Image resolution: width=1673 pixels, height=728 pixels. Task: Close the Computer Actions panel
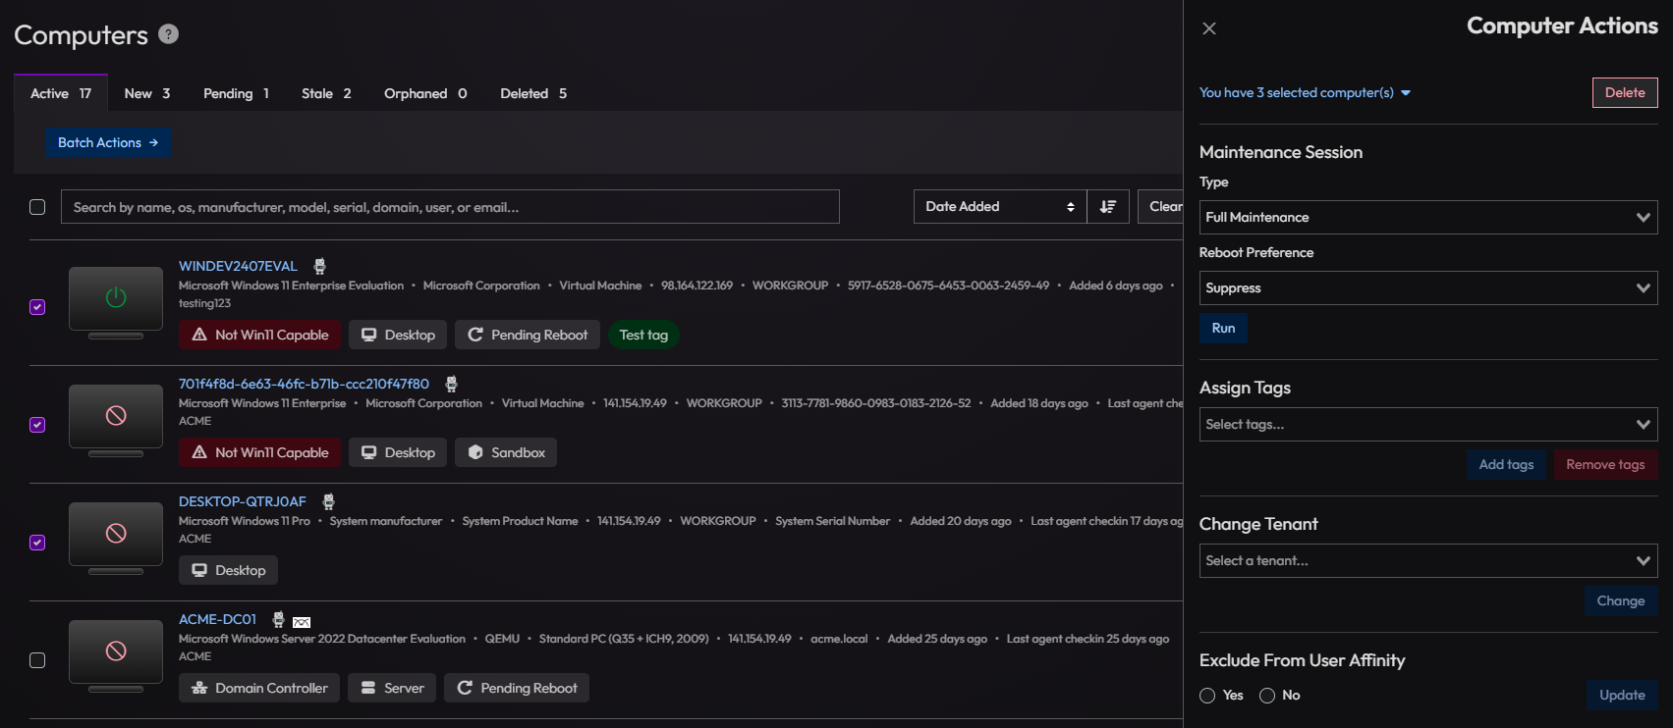[x=1209, y=28]
